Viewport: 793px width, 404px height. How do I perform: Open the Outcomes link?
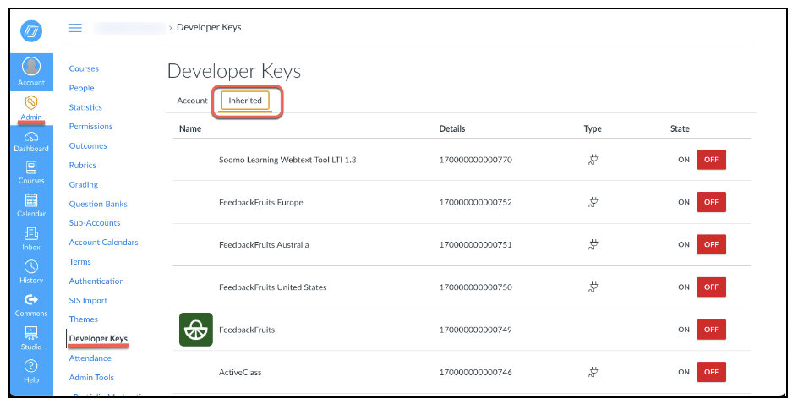[x=88, y=145]
